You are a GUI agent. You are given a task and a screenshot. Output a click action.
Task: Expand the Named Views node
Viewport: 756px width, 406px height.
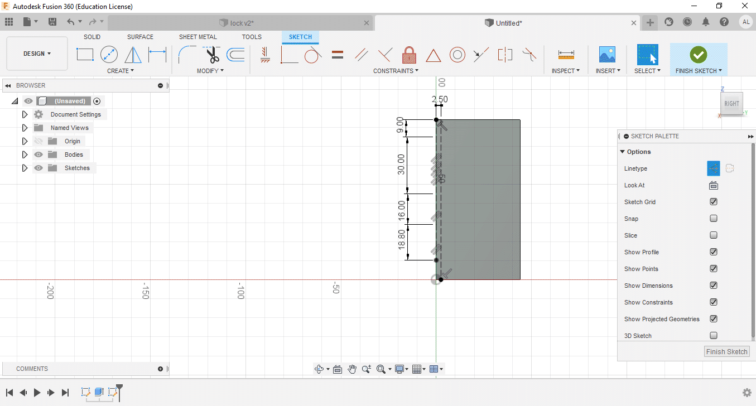point(25,128)
